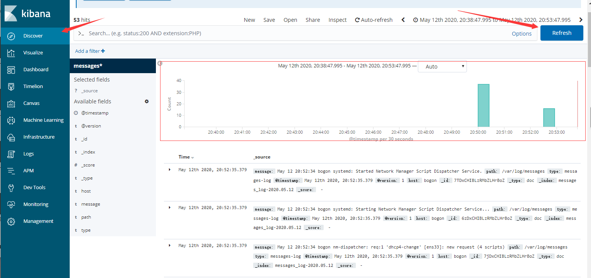591x278 pixels.
Task: Click the Kibana logo
Action: tap(28, 14)
